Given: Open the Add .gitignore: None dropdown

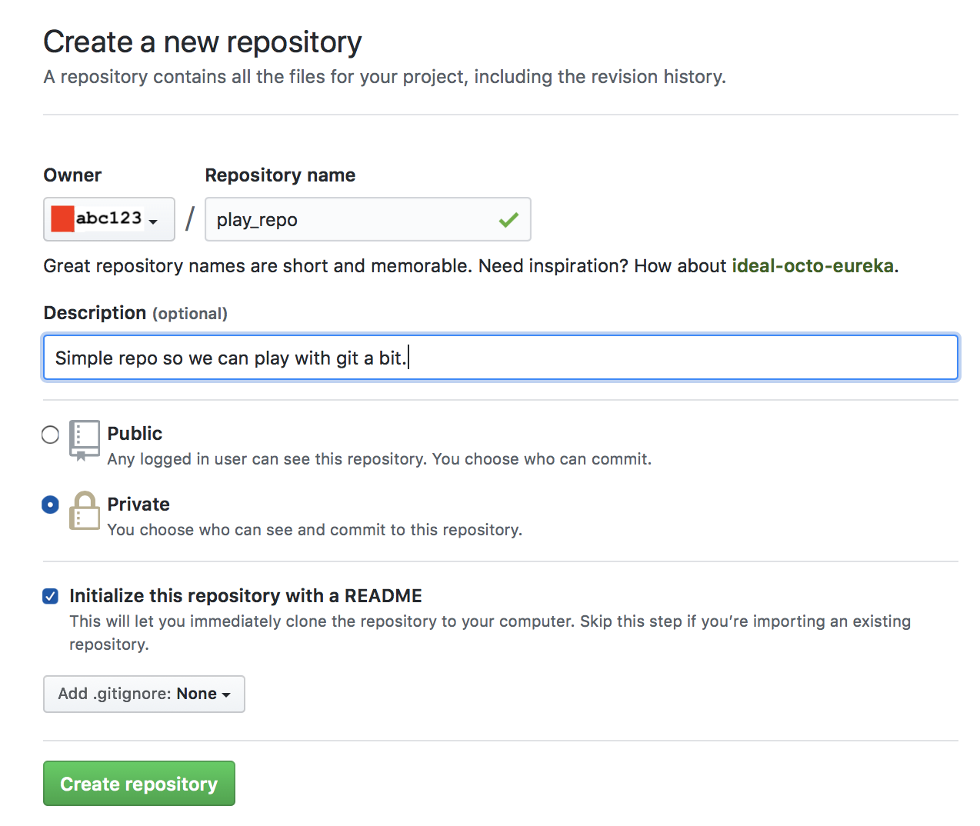Looking at the screenshot, I should (x=144, y=694).
